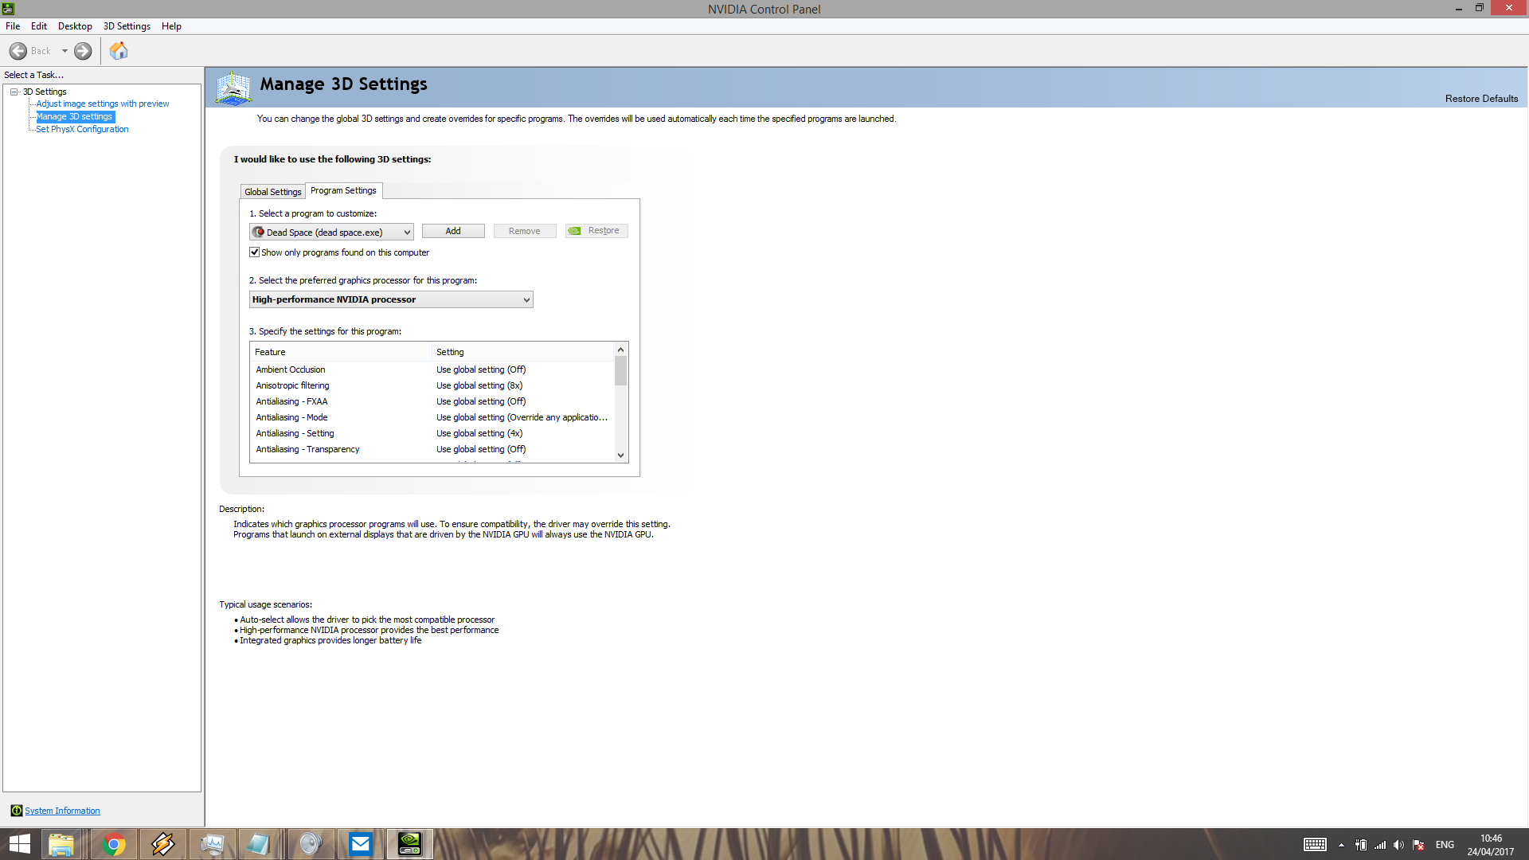This screenshot has width=1529, height=860.
Task: Click the NVIDIA Control Panel taskbar icon
Action: (x=409, y=844)
